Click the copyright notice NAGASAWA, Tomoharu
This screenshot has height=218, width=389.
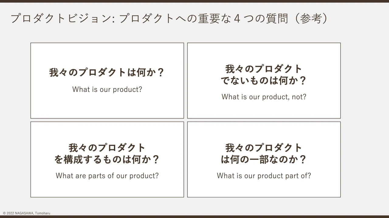(x=33, y=213)
